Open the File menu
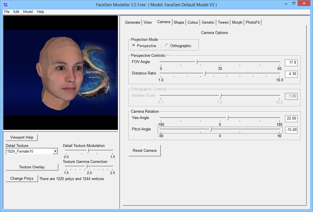Image resolution: width=313 pixels, height=212 pixels. [x=7, y=12]
